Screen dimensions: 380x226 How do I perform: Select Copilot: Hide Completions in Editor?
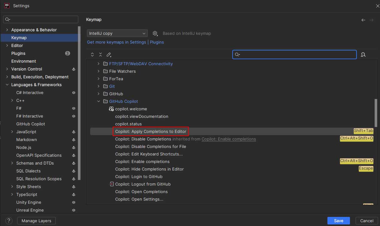point(149,169)
